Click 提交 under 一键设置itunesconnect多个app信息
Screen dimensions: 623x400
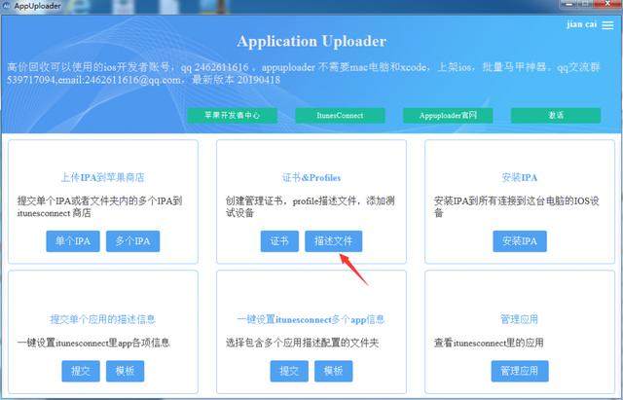coord(289,371)
